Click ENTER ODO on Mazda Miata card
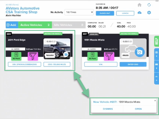The height and width of the screenshot is (119, 159). coord(133,64)
